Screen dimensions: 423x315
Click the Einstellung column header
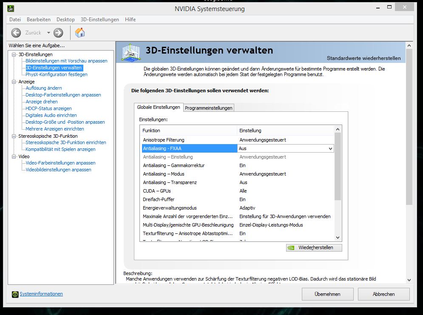285,131
